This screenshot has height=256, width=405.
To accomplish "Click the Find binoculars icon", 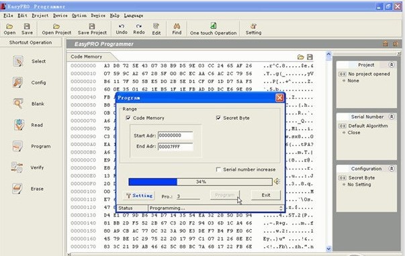I will 177,26.
